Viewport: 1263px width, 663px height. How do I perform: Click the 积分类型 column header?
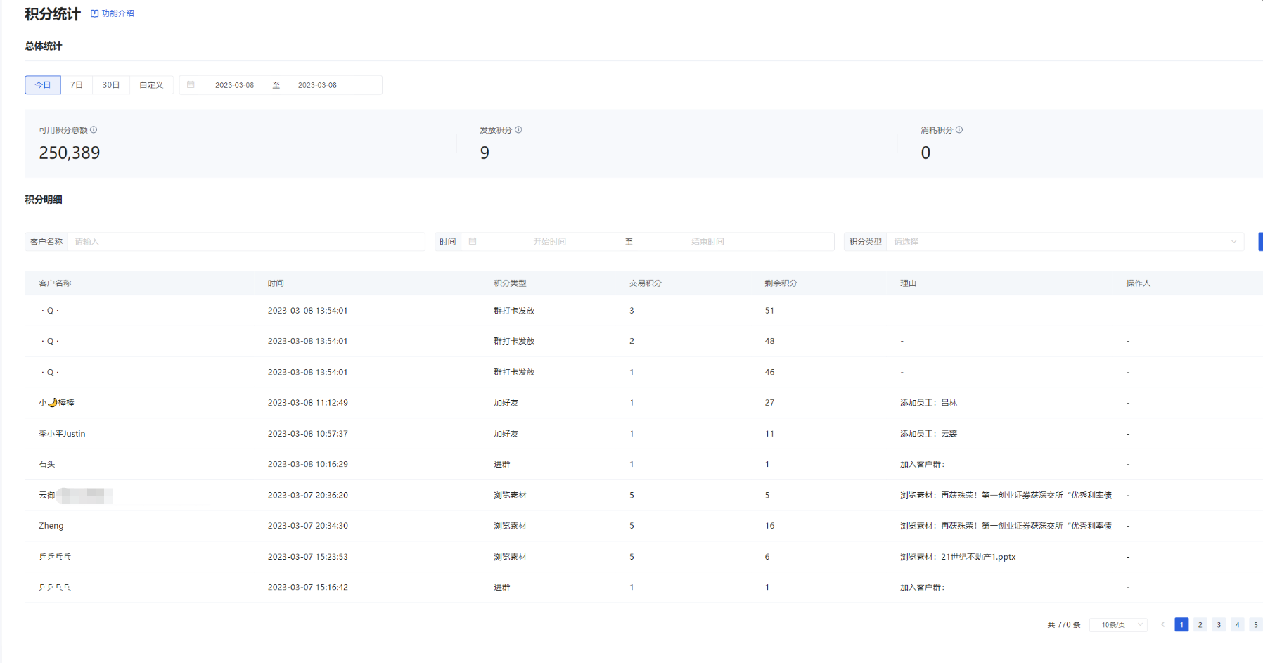click(x=510, y=283)
